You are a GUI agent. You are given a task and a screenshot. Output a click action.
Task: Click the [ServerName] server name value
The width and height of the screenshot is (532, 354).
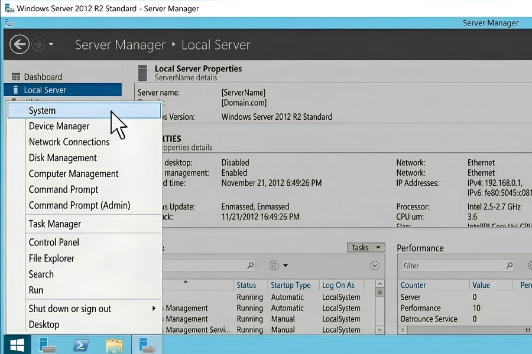point(244,93)
